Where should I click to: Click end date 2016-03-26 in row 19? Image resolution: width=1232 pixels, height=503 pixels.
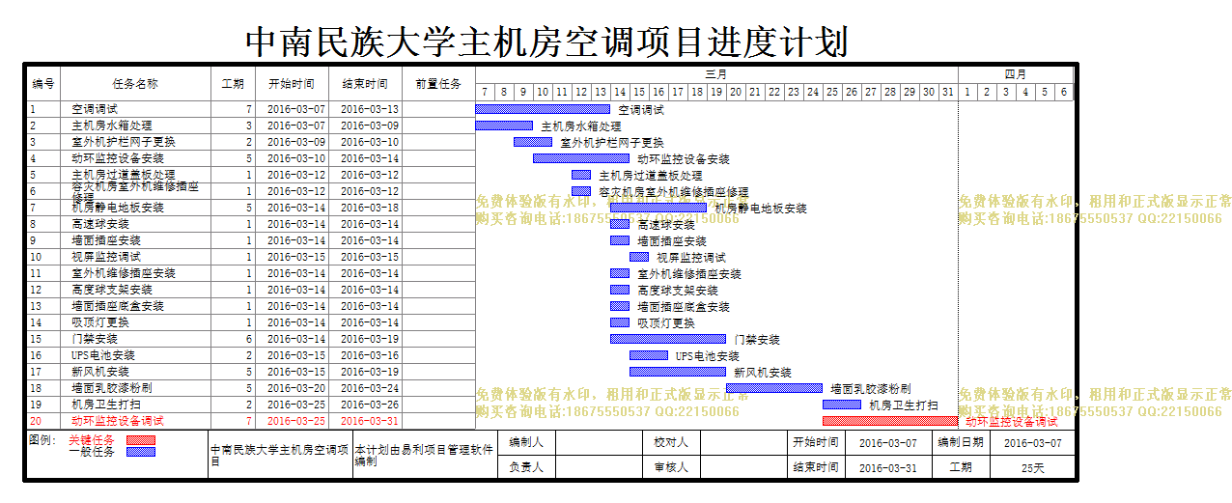click(x=370, y=405)
